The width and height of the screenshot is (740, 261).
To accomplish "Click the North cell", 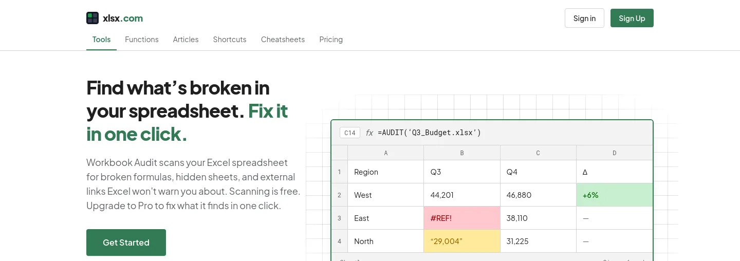I will pyautogui.click(x=386, y=241).
